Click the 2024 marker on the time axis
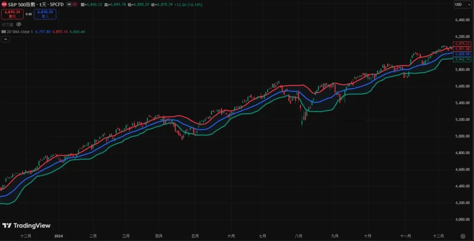The height and width of the screenshot is (241, 474). click(x=58, y=235)
